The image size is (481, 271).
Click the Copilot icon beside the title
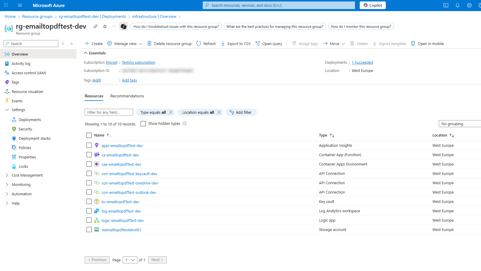point(124,27)
